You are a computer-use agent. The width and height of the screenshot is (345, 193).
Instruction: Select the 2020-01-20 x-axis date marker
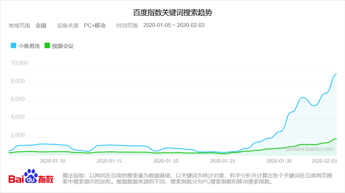click(x=166, y=161)
